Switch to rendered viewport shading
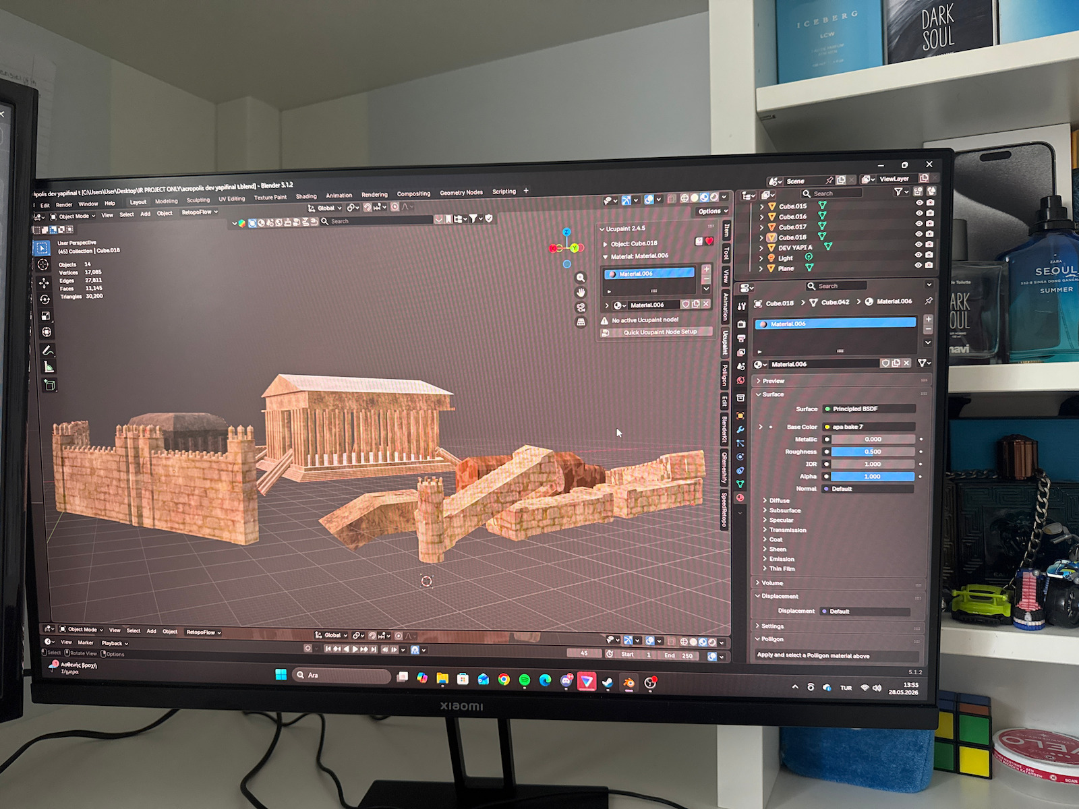This screenshot has height=809, width=1079. pyautogui.click(x=714, y=197)
